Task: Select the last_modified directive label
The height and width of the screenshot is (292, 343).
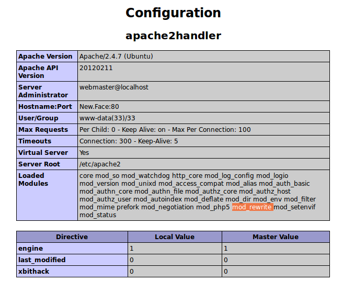Action: pos(42,260)
